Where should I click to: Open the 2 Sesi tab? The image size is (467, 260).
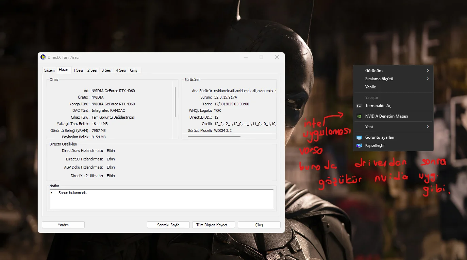point(92,70)
